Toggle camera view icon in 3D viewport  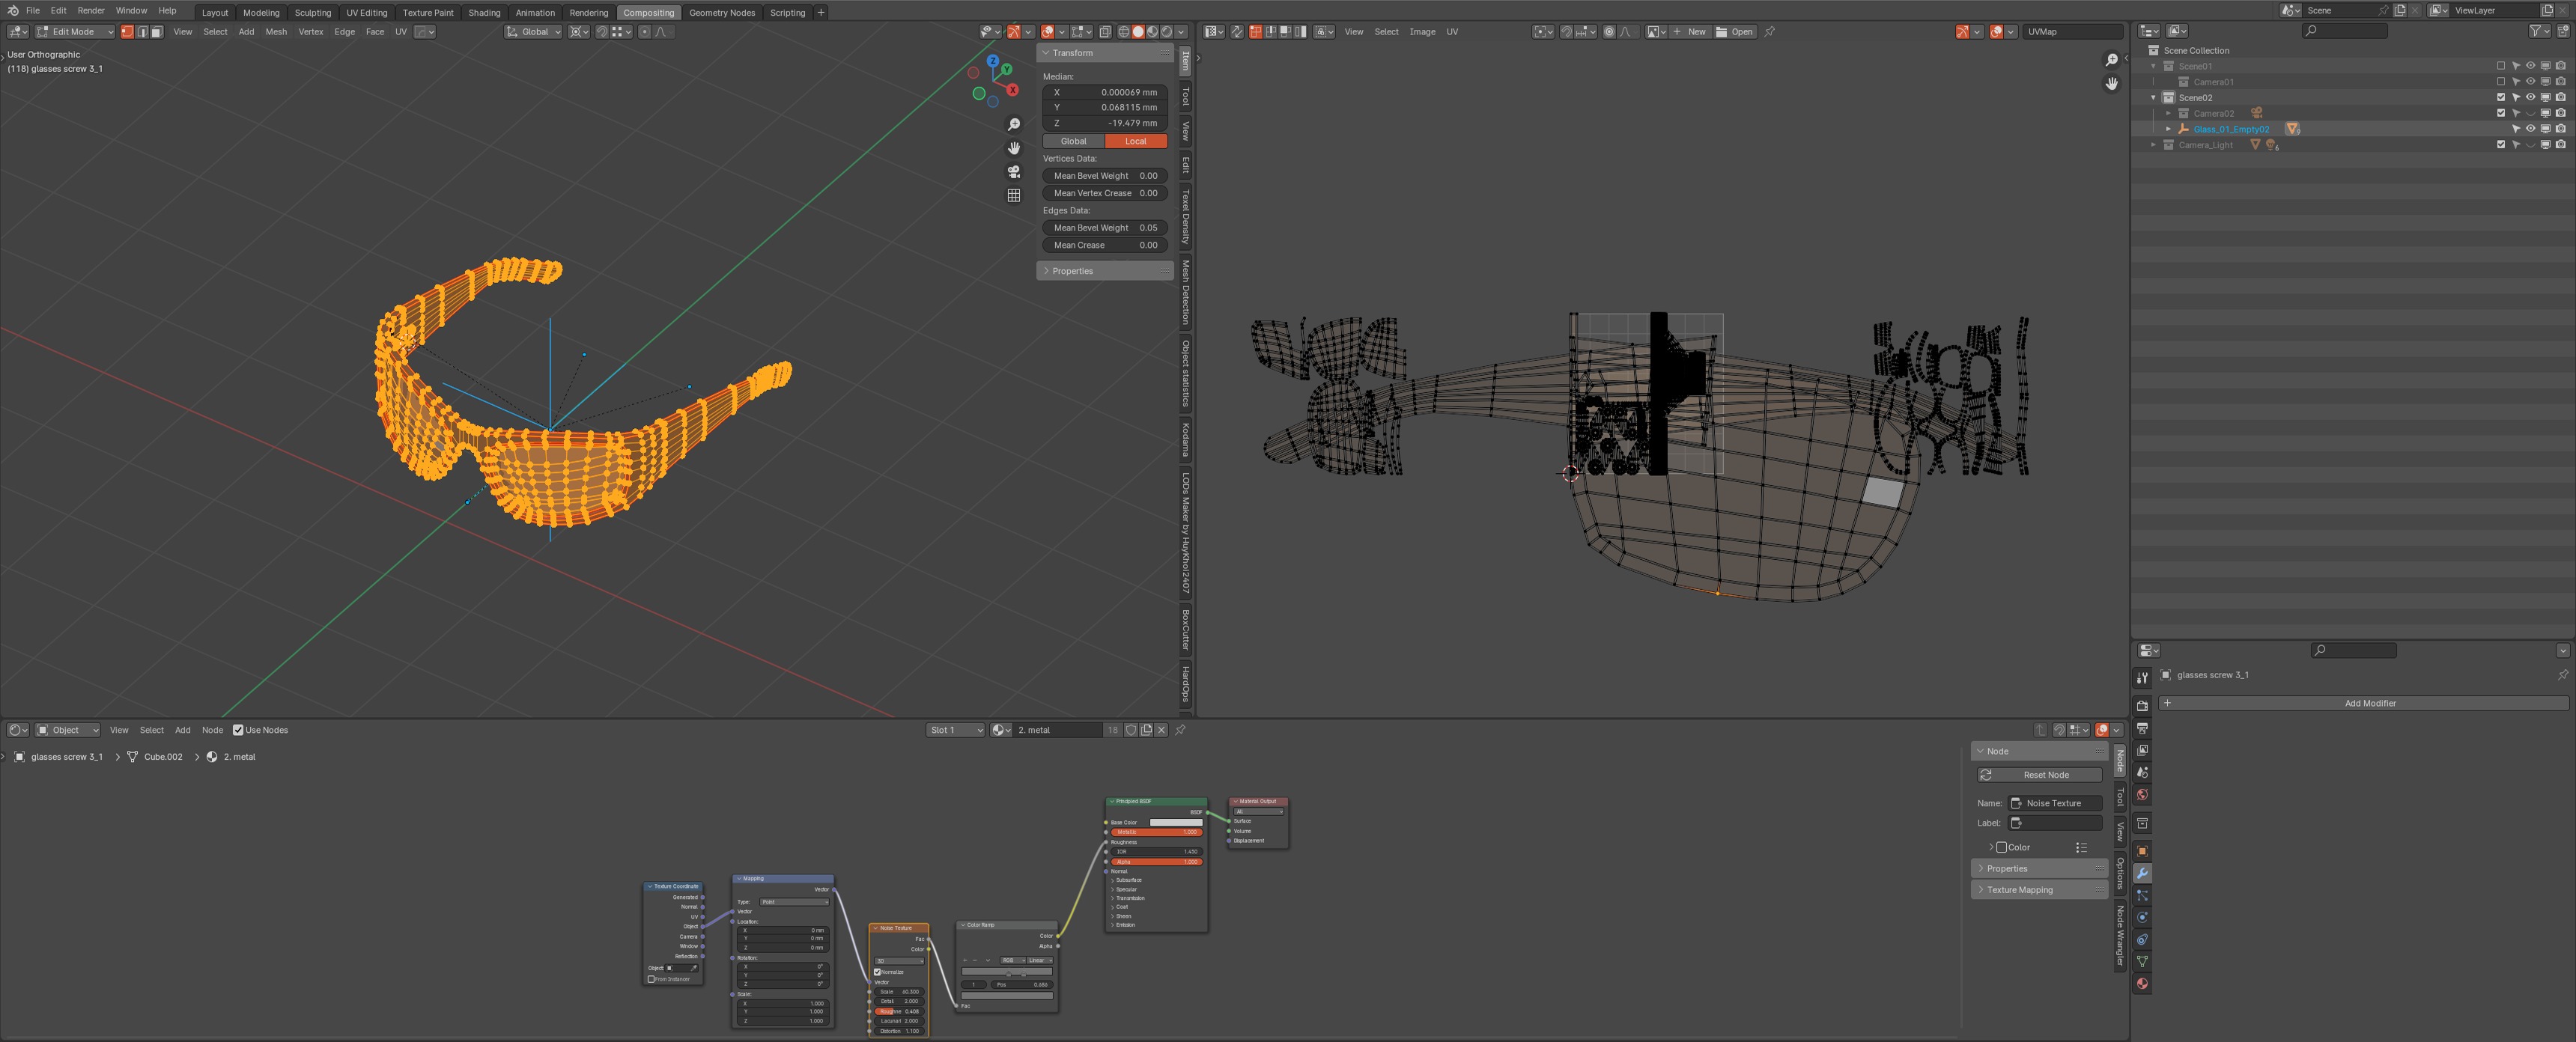tap(1013, 172)
